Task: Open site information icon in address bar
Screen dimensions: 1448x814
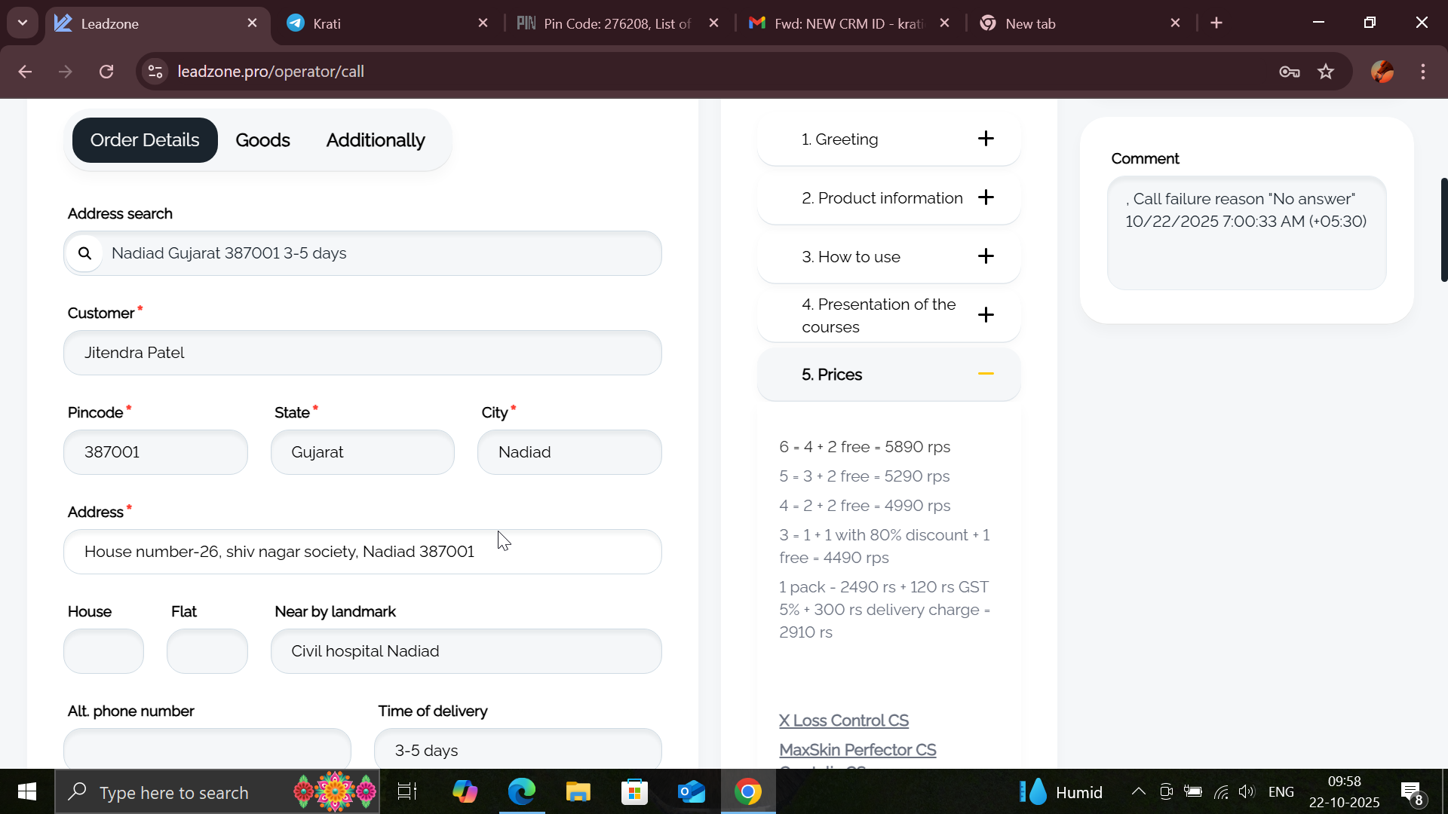Action: (155, 72)
